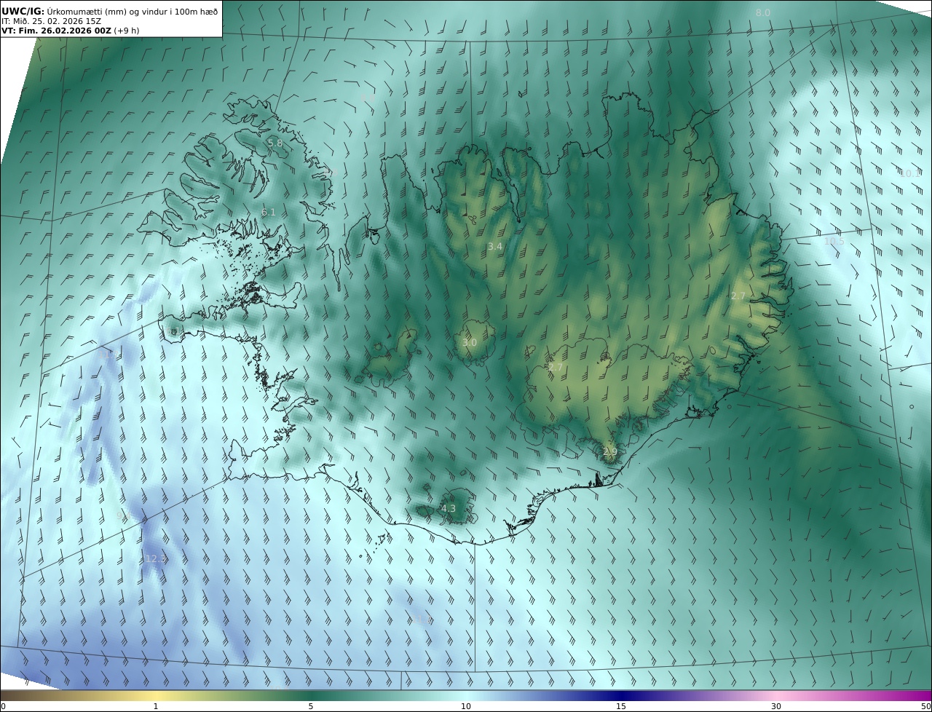Image resolution: width=932 pixels, height=712 pixels.
Task: Click the 1 tick label on the color scale
Action: pyautogui.click(x=156, y=706)
